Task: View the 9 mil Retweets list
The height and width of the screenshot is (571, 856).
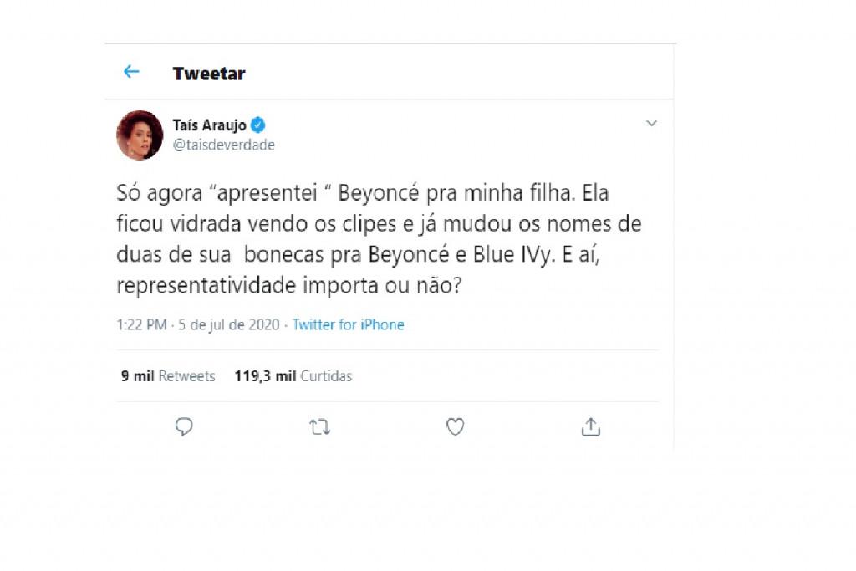Action: (x=168, y=376)
